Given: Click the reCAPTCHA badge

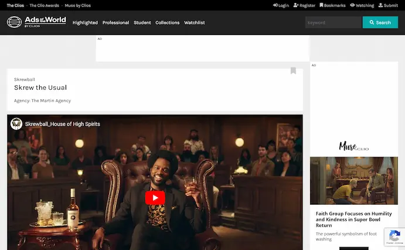Looking at the screenshot, I should point(394,237).
